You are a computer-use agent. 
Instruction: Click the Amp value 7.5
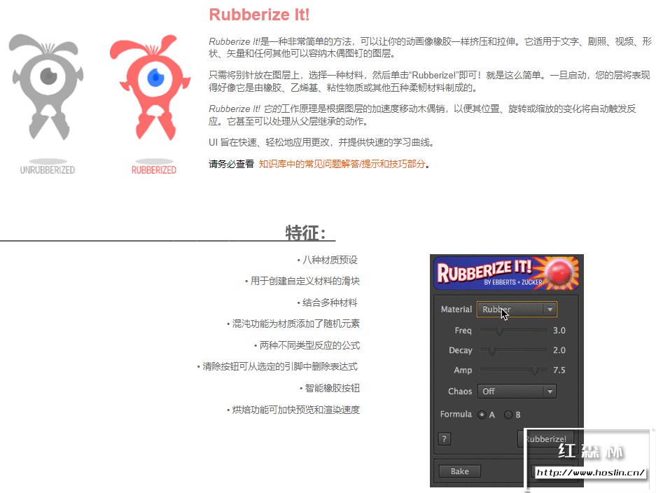559,370
